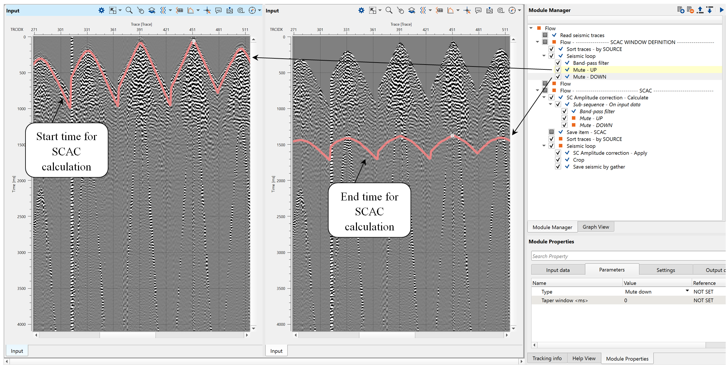Move selected module up with the arrow icon
The height and width of the screenshot is (365, 726).
[700, 10]
